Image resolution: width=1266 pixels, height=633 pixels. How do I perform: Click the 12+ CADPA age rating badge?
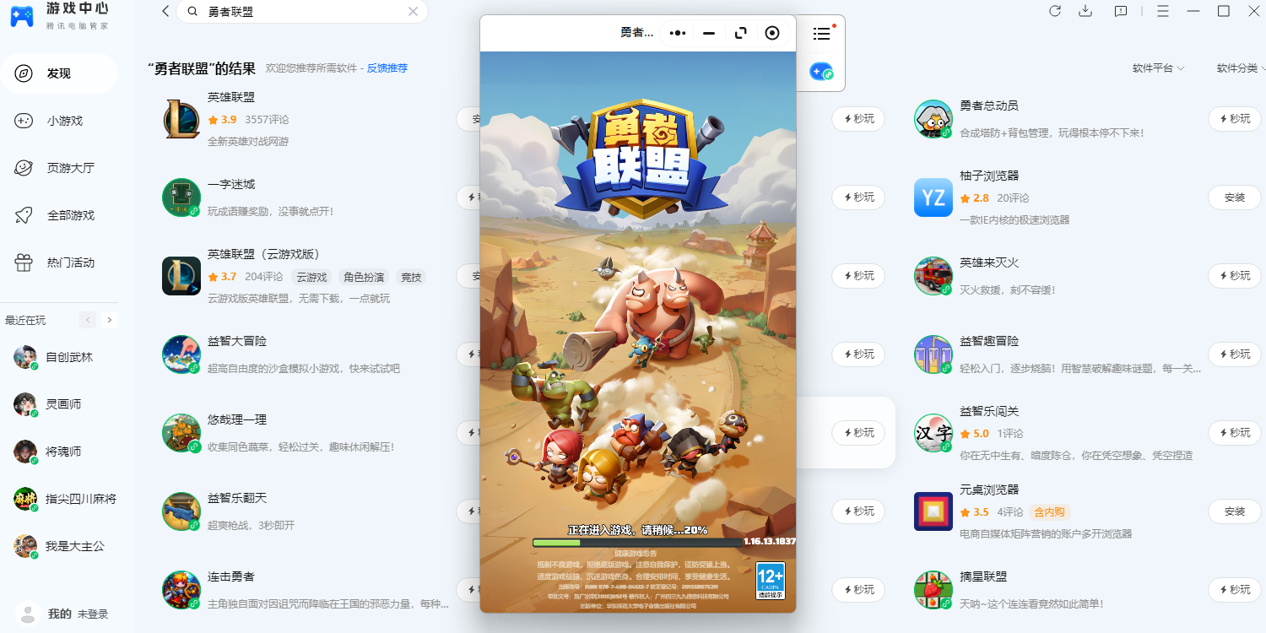[x=771, y=582]
